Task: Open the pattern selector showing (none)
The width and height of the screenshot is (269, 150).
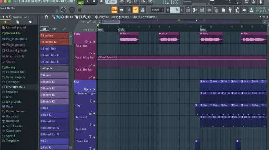Action: (x=157, y=10)
